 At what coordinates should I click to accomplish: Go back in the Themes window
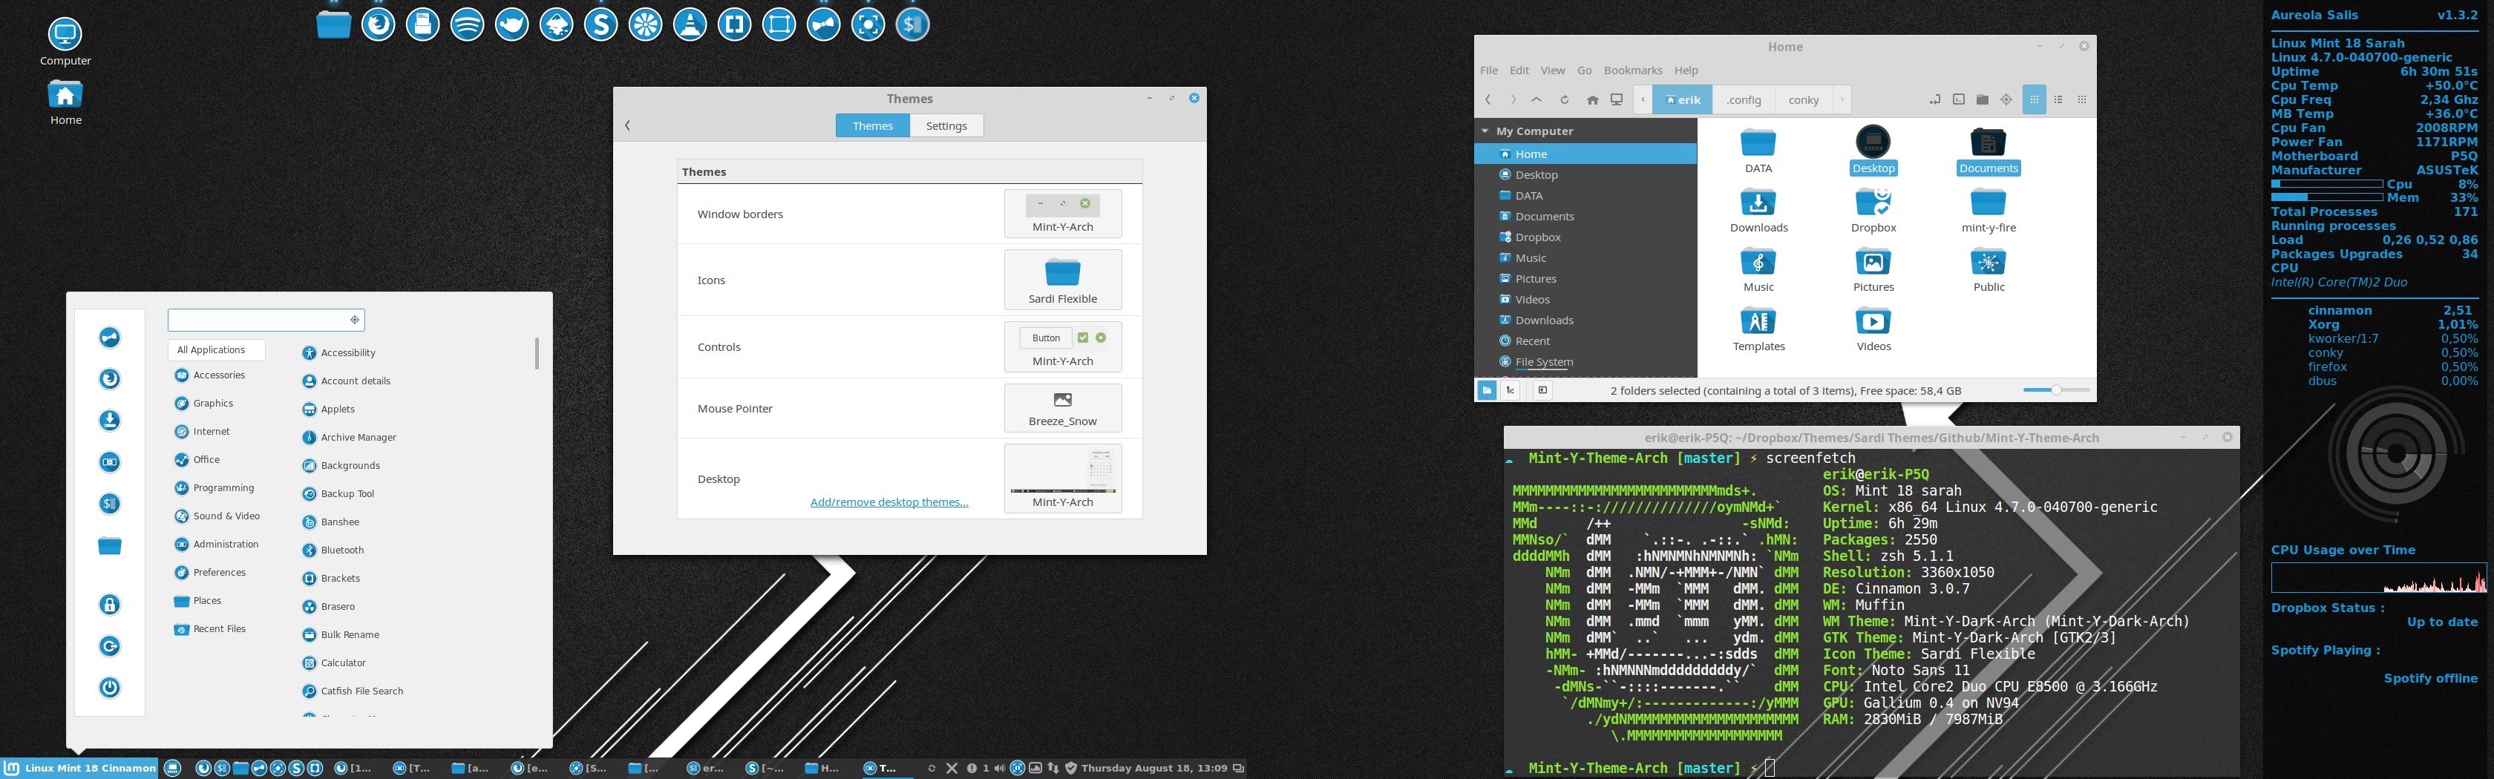[627, 126]
